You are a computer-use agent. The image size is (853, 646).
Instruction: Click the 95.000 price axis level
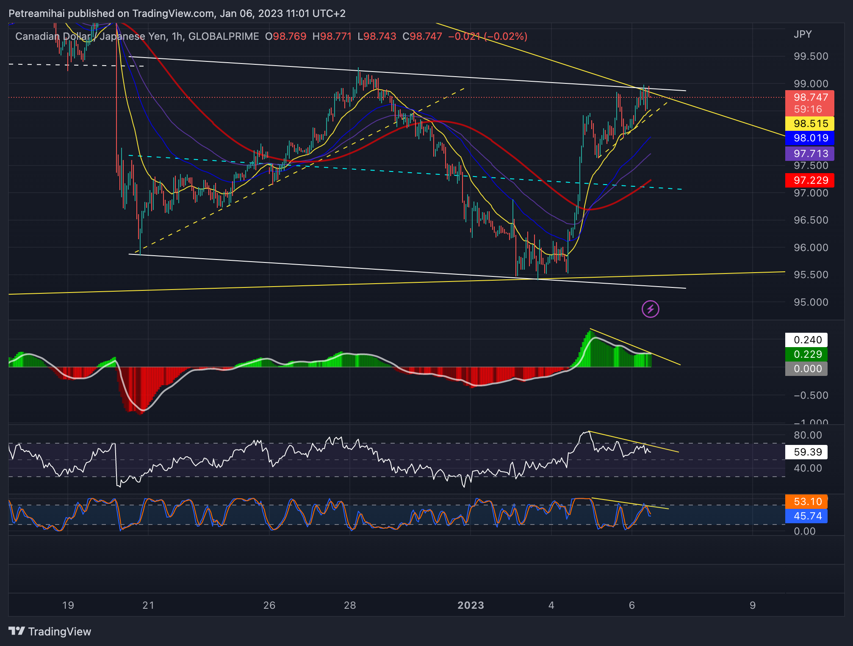click(x=811, y=302)
